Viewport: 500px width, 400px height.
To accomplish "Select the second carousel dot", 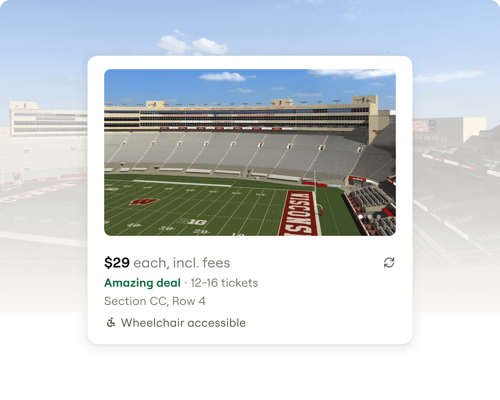I will 370,217.
